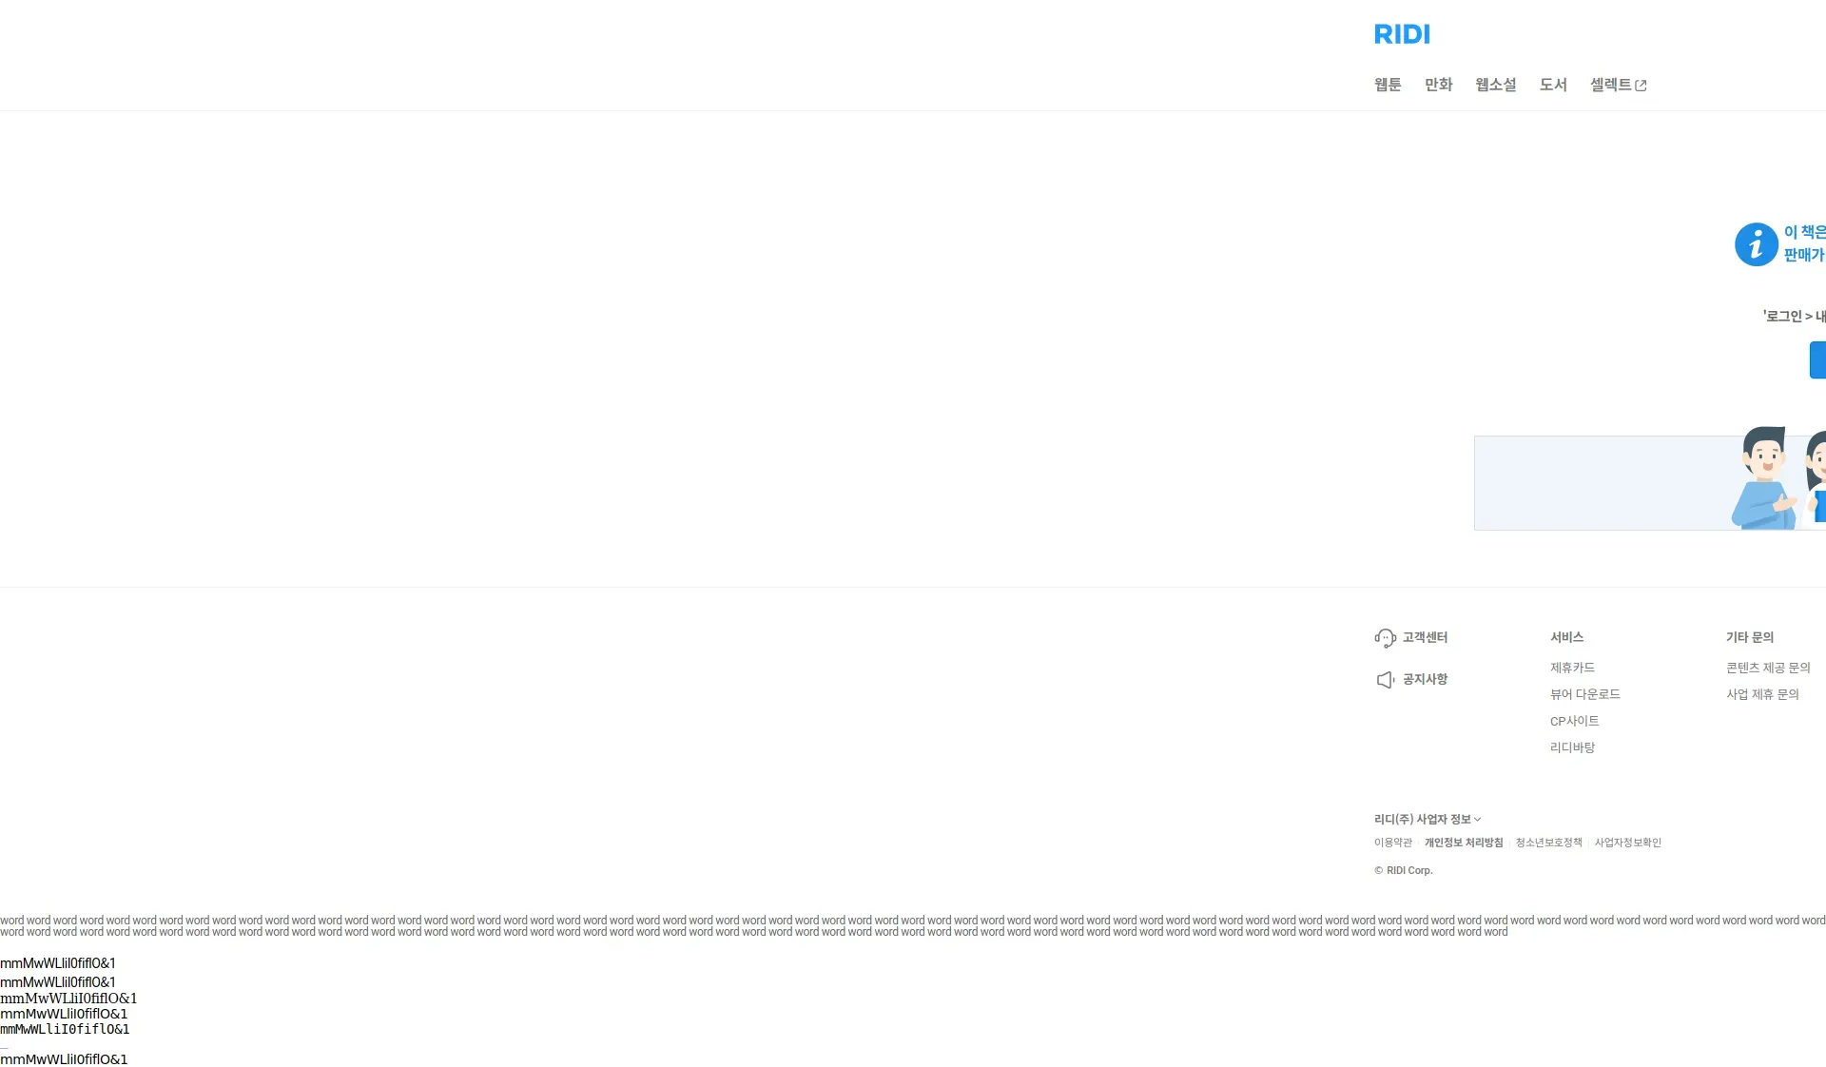
Task: Open 이용약관 terms link
Action: 1392,843
